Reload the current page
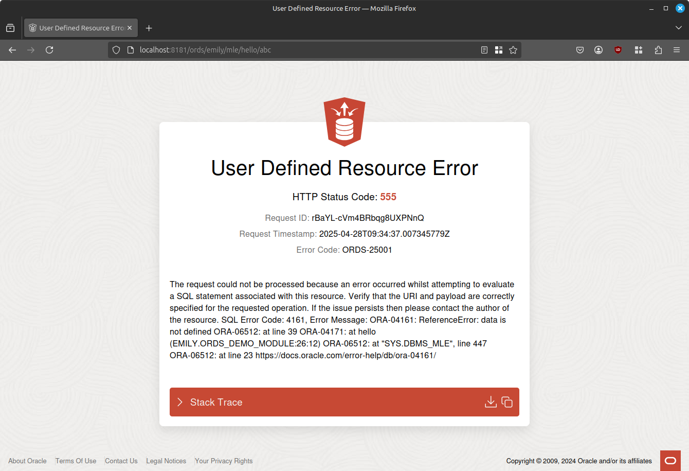This screenshot has width=689, height=471. point(49,50)
